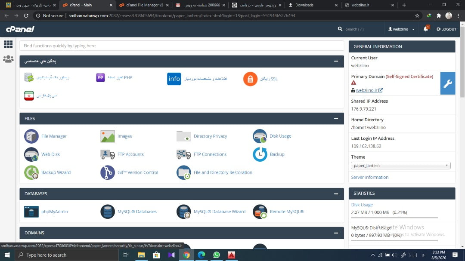Open the Disk Usage icon in Files
This screenshot has width=465, height=261.
click(260, 136)
